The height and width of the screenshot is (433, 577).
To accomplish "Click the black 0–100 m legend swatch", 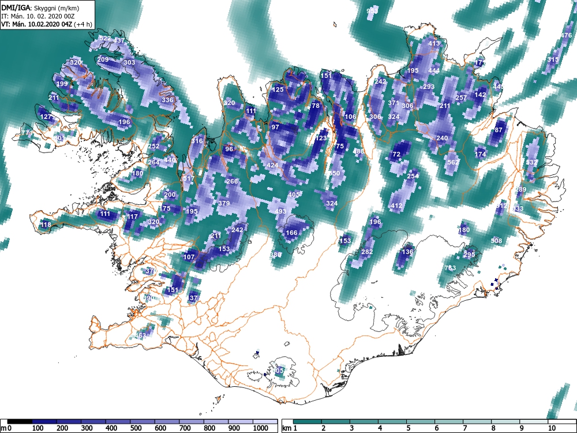I will click(20, 421).
